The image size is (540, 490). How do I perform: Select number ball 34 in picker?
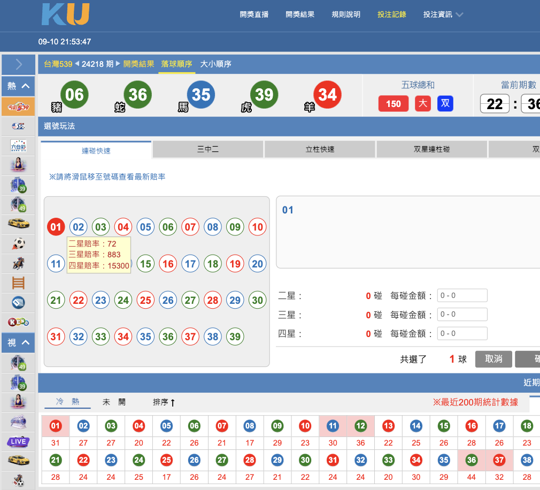123,336
